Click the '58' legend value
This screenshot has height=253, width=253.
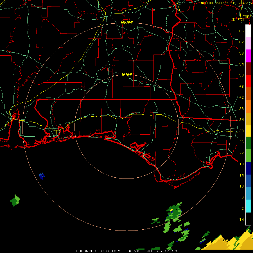click(x=241, y=53)
